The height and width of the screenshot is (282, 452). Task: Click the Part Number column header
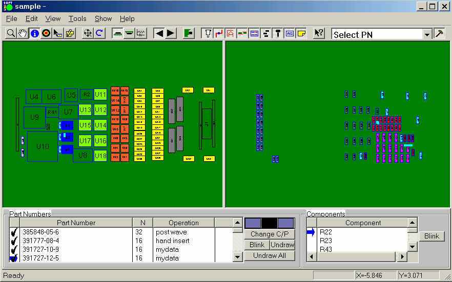76,223
